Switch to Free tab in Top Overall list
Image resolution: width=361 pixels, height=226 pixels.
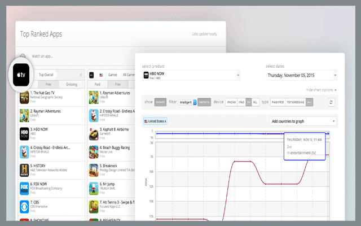pos(49,84)
